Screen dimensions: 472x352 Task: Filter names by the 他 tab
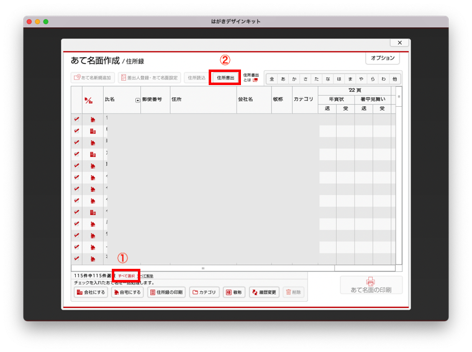point(394,79)
